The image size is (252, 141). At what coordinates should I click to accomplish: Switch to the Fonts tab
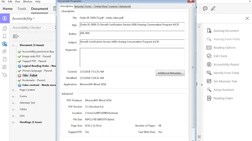click(88, 6)
